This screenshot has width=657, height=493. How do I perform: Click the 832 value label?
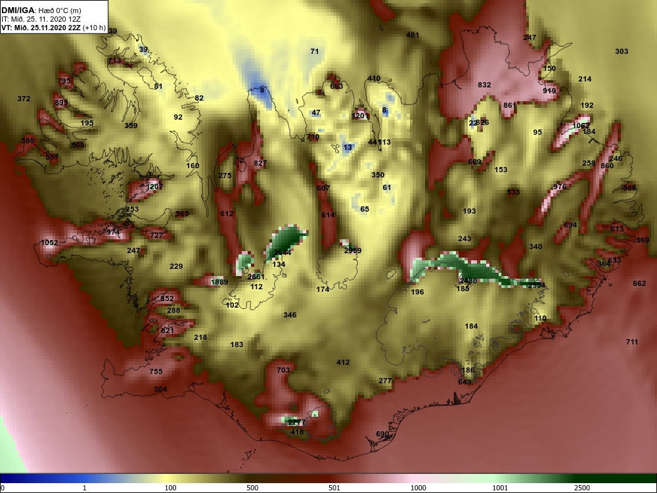coord(484,85)
